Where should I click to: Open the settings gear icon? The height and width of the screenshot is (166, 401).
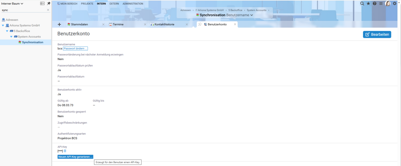pos(394,4)
